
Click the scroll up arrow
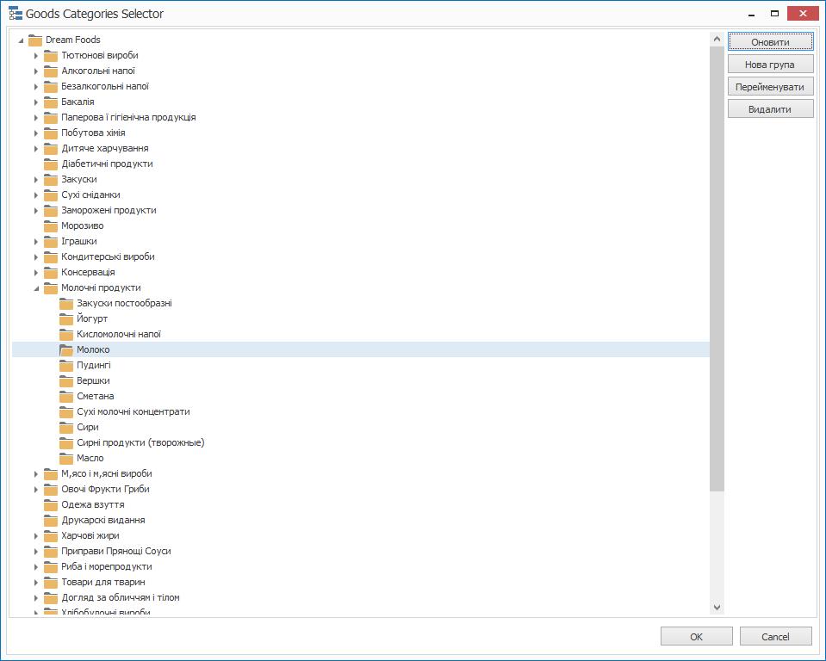(x=717, y=39)
